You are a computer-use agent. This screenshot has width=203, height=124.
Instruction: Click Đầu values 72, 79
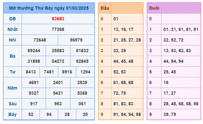point(119,93)
